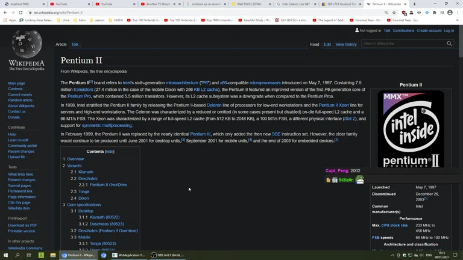Open the Recent changes sidebar link

point(21,152)
